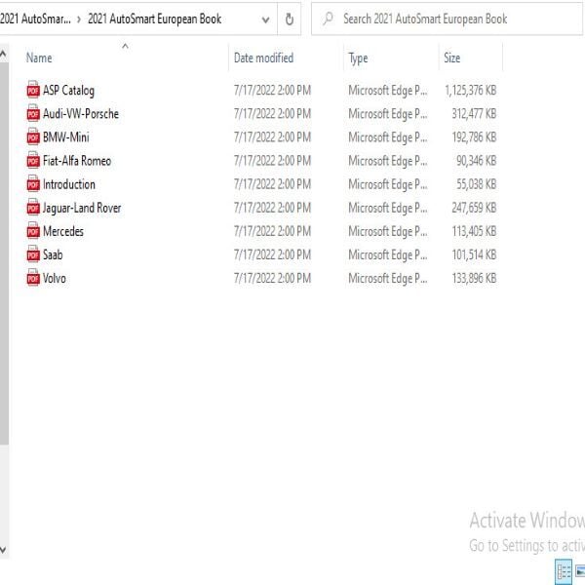Click the navigation pane scroll up arrow
The height and width of the screenshot is (585, 585).
[3, 55]
